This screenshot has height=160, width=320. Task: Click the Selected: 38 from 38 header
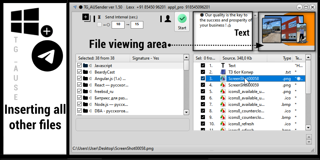pos(103,58)
